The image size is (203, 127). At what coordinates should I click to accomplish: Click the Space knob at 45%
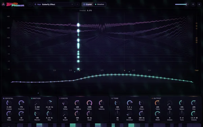point(182,103)
